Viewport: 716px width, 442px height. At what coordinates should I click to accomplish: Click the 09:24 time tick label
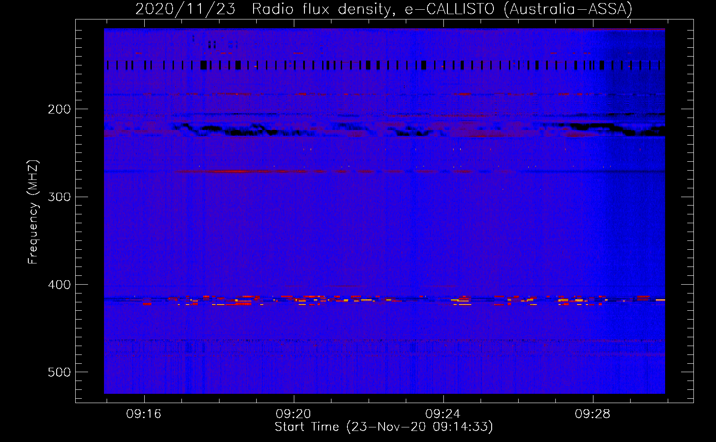click(443, 414)
